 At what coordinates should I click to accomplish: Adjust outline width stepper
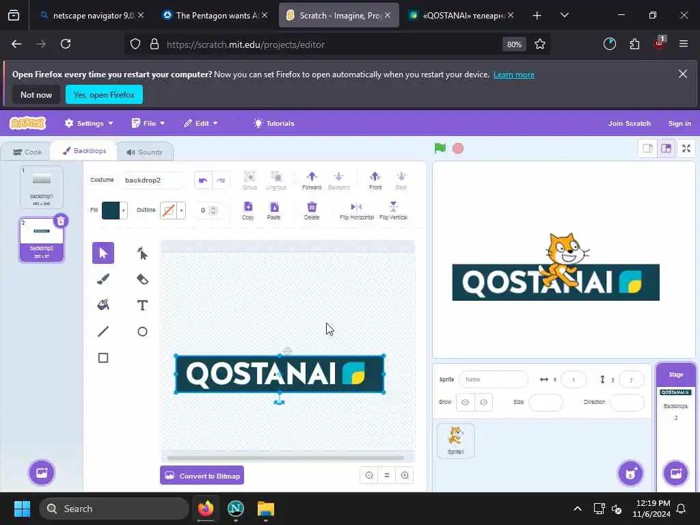pyautogui.click(x=213, y=211)
